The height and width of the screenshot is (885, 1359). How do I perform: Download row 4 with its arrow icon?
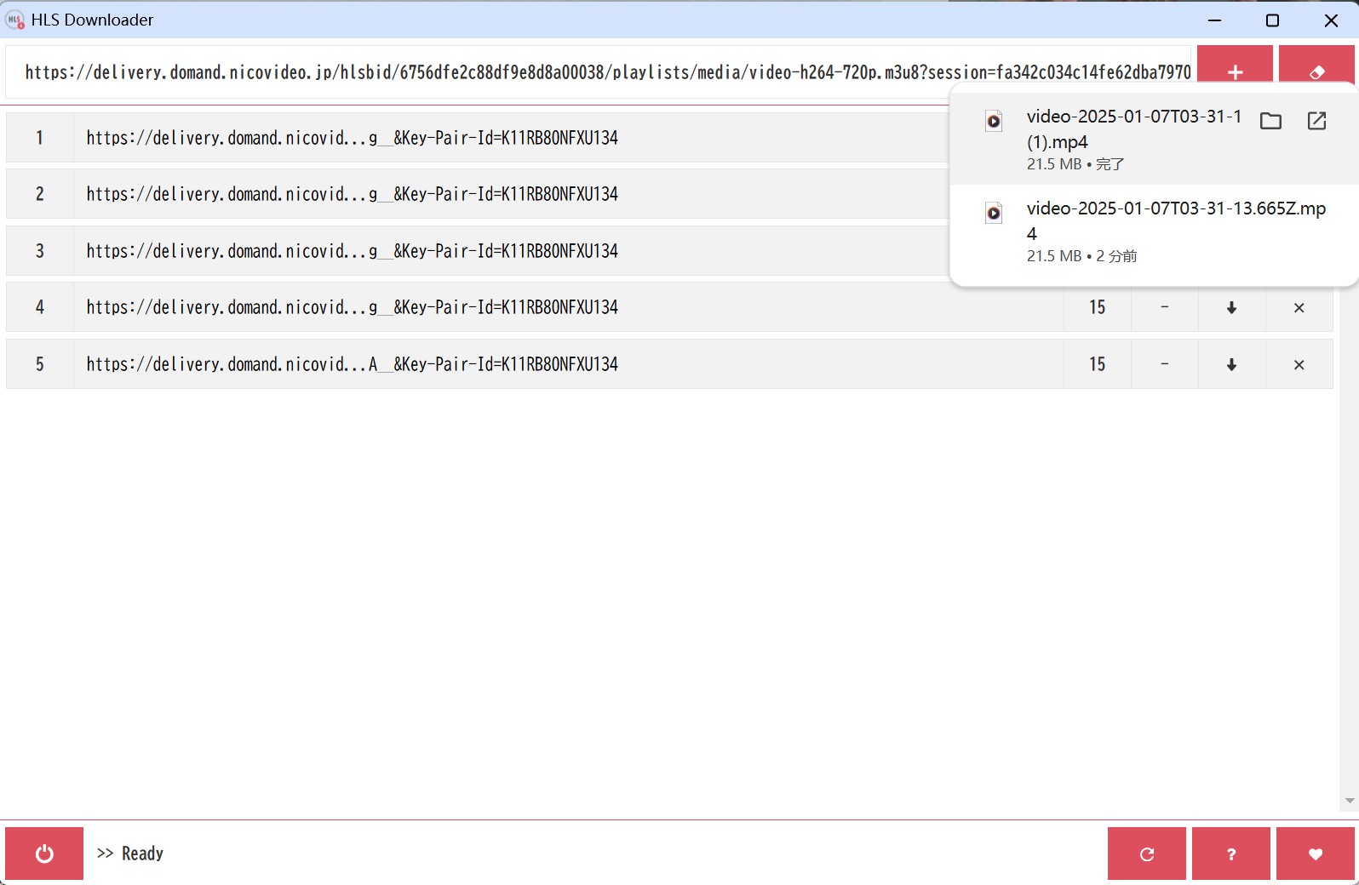1231,307
